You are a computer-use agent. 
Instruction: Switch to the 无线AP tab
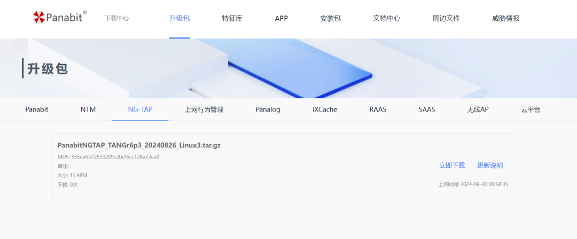[x=478, y=109]
